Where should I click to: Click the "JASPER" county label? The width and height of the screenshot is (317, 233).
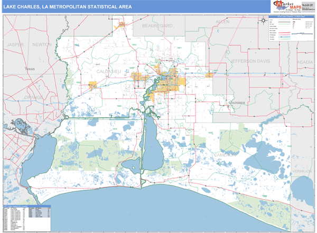pos(15,44)
